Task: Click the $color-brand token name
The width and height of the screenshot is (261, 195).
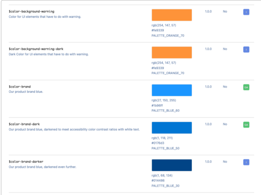Action: 20,87
